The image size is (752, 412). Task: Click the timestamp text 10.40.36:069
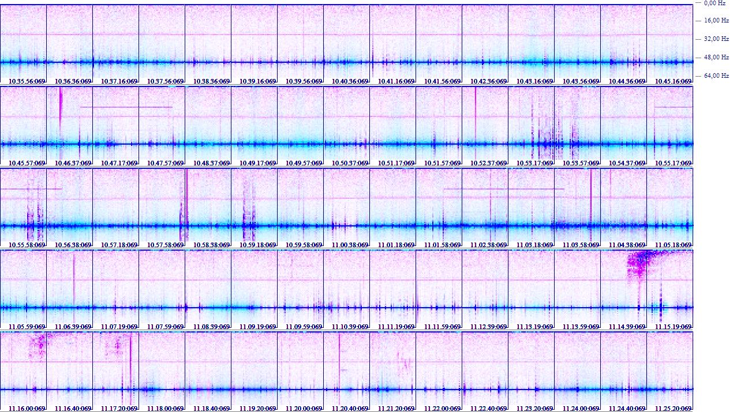click(x=350, y=82)
